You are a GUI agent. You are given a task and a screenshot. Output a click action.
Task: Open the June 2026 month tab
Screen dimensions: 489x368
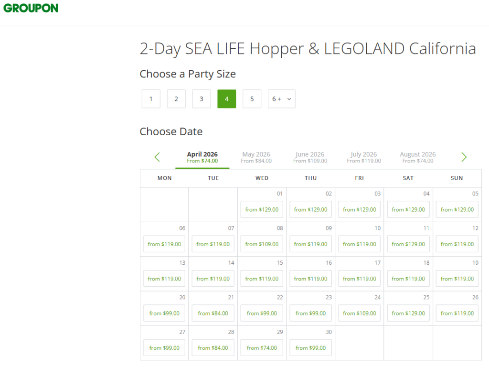coord(310,157)
